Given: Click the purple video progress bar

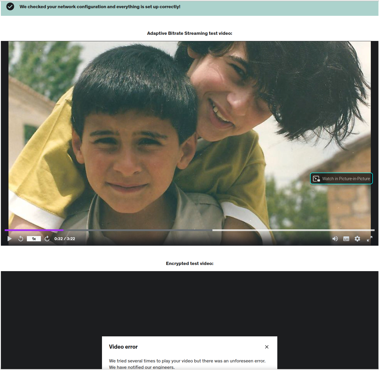Looking at the screenshot, I should click(x=34, y=230).
